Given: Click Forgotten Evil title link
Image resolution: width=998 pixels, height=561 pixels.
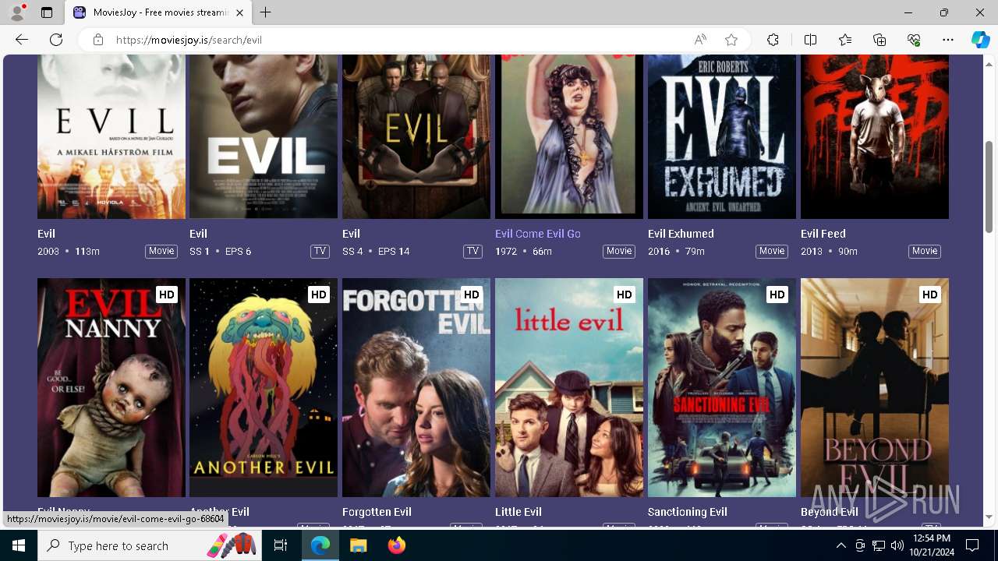Looking at the screenshot, I should coord(377,512).
